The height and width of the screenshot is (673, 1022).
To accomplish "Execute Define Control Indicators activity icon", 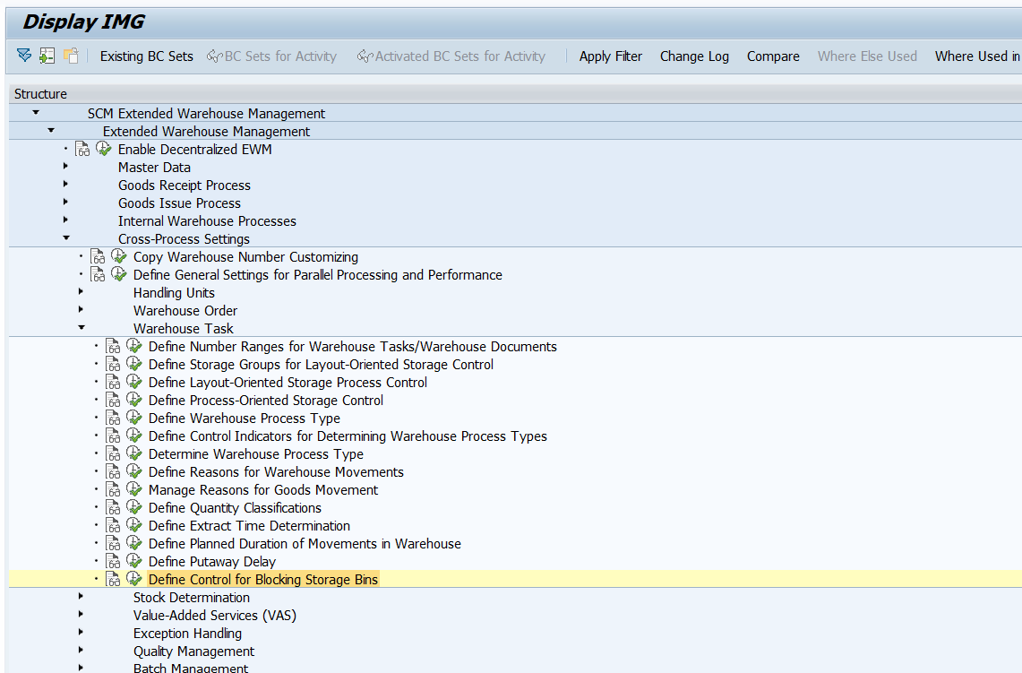I will pyautogui.click(x=133, y=436).
